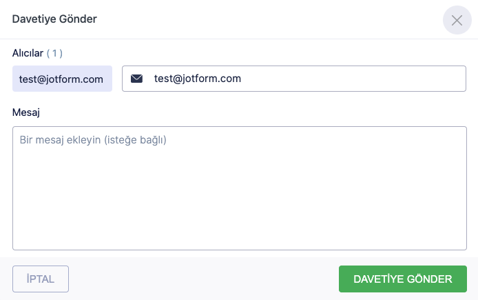Cancel the invitation via İPTAL
This screenshot has height=300, width=478.
pos(41,279)
